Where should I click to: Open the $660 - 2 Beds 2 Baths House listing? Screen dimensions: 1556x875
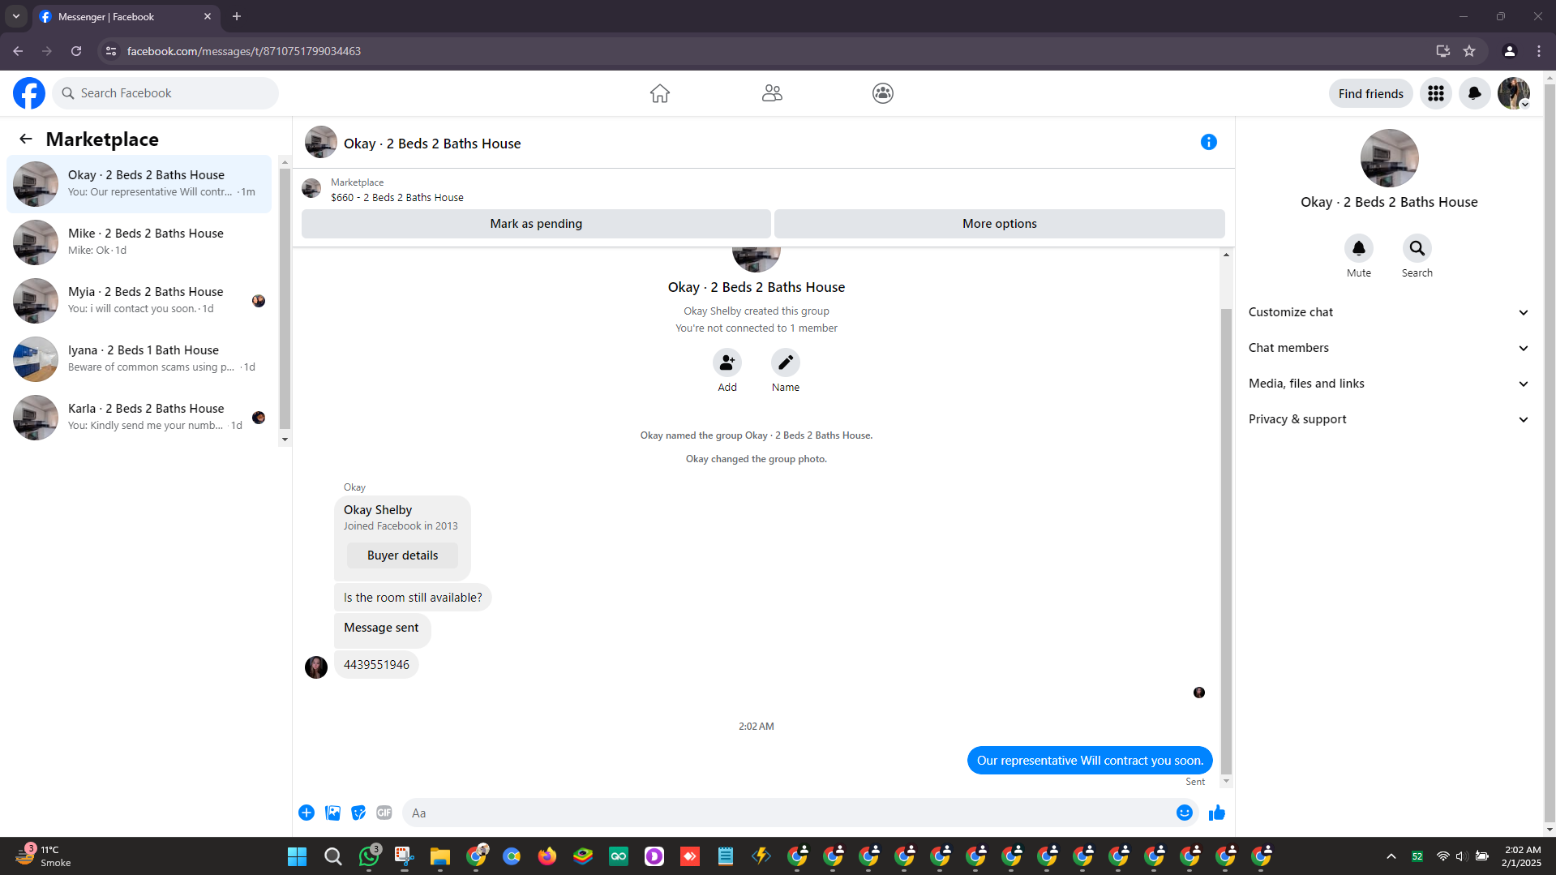point(397,197)
